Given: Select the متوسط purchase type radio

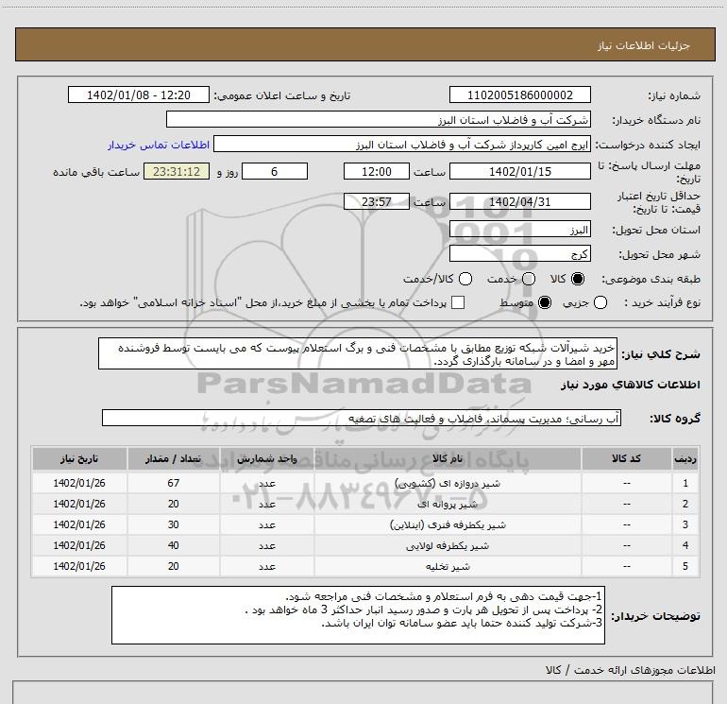Looking at the screenshot, I should click(x=545, y=302).
